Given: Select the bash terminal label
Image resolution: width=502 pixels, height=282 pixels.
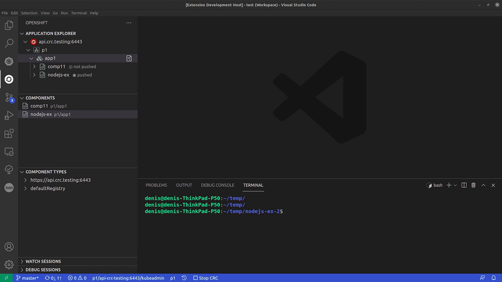Looking at the screenshot, I should tap(434, 185).
